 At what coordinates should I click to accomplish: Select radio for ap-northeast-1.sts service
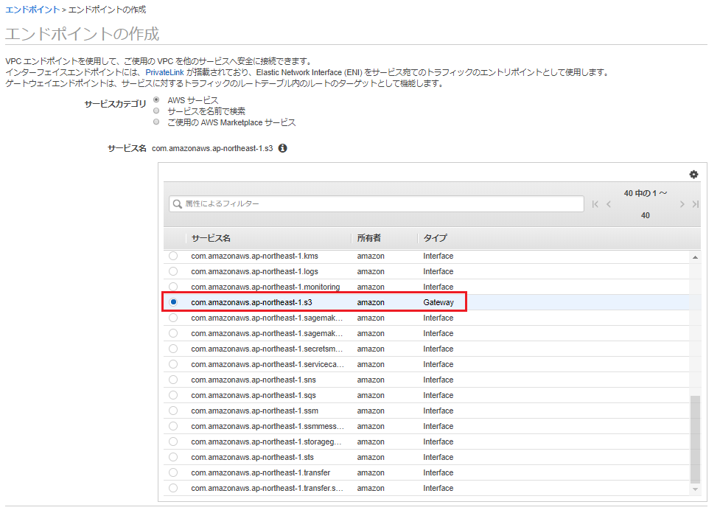[173, 457]
